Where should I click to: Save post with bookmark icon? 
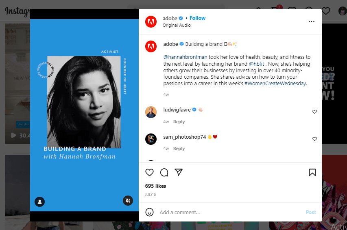[x=312, y=172]
